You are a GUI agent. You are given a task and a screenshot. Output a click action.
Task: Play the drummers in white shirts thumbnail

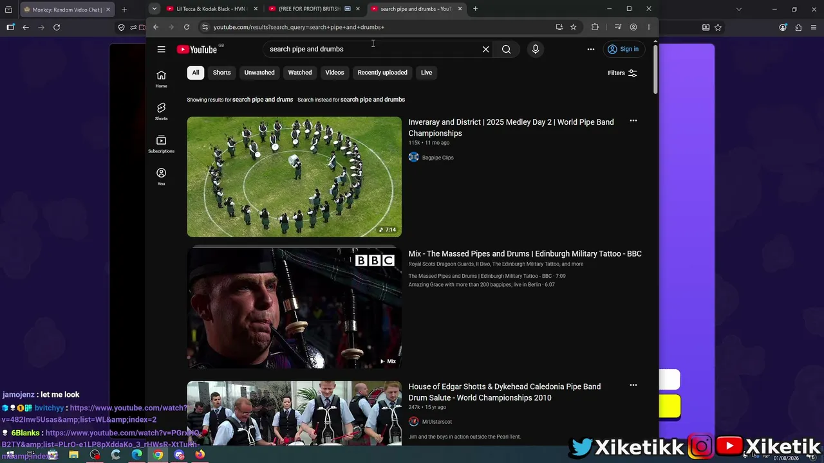tap(294, 413)
